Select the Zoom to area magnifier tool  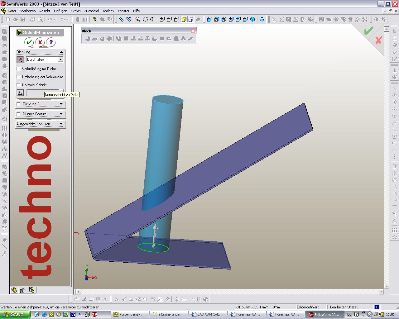[x=138, y=19]
